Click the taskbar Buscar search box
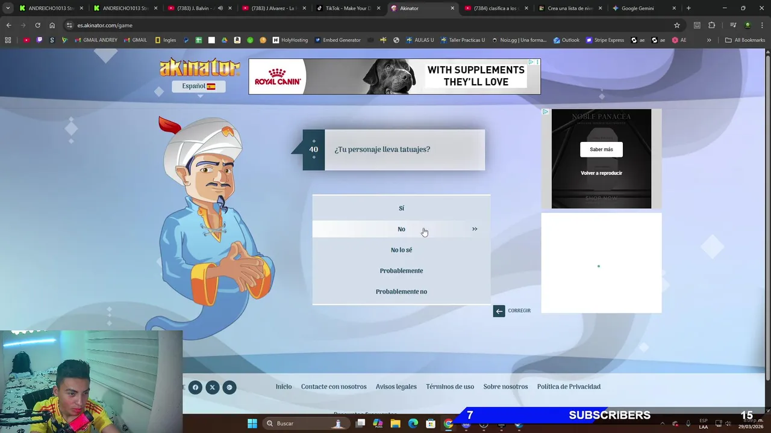Screen dimensions: 771x433 tap(305, 423)
